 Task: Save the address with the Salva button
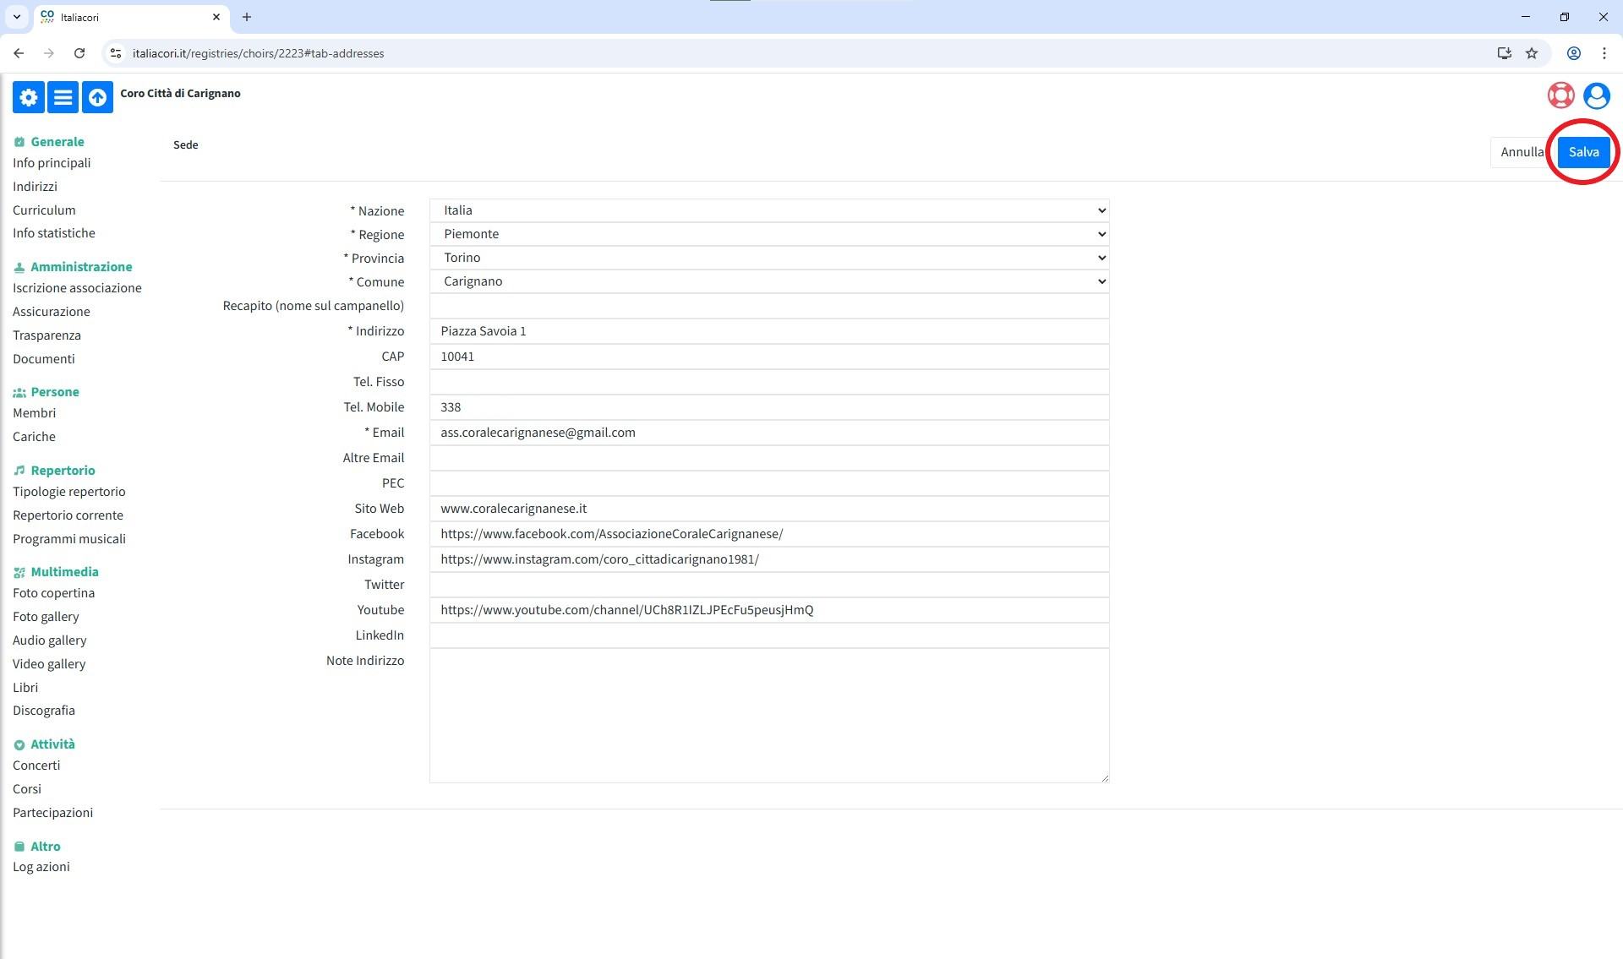(1582, 152)
